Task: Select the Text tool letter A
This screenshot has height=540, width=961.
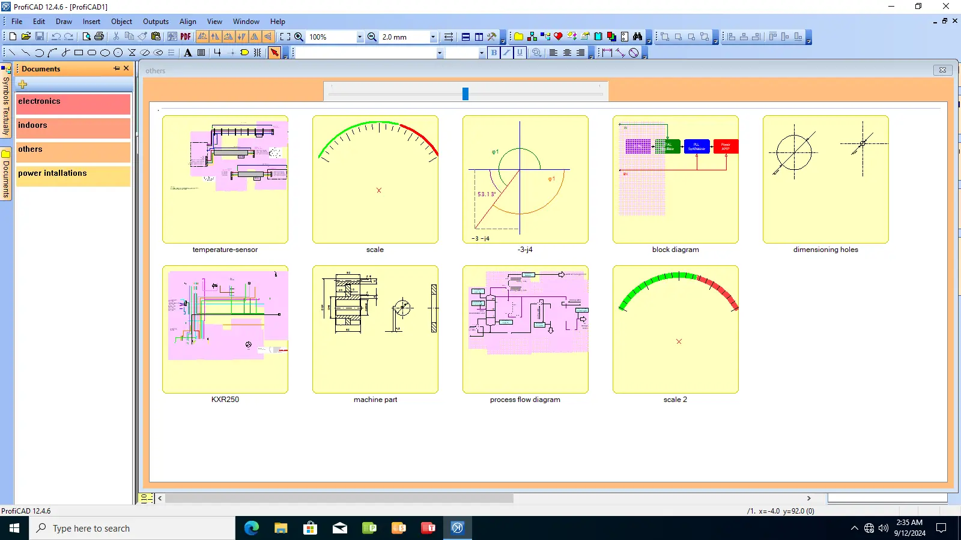Action: click(x=188, y=53)
